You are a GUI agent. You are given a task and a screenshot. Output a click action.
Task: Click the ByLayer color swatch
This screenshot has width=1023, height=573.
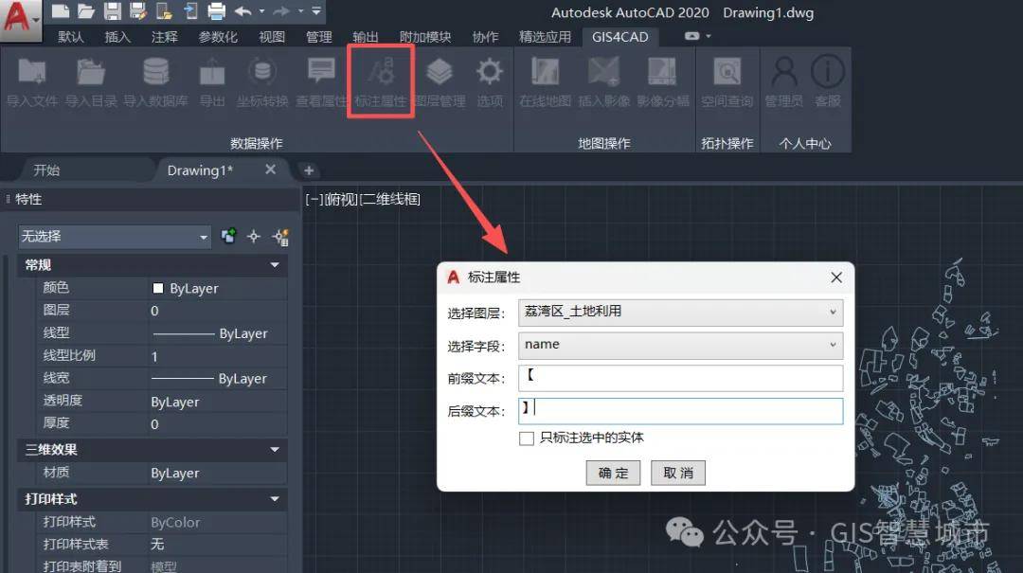pyautogui.click(x=158, y=289)
